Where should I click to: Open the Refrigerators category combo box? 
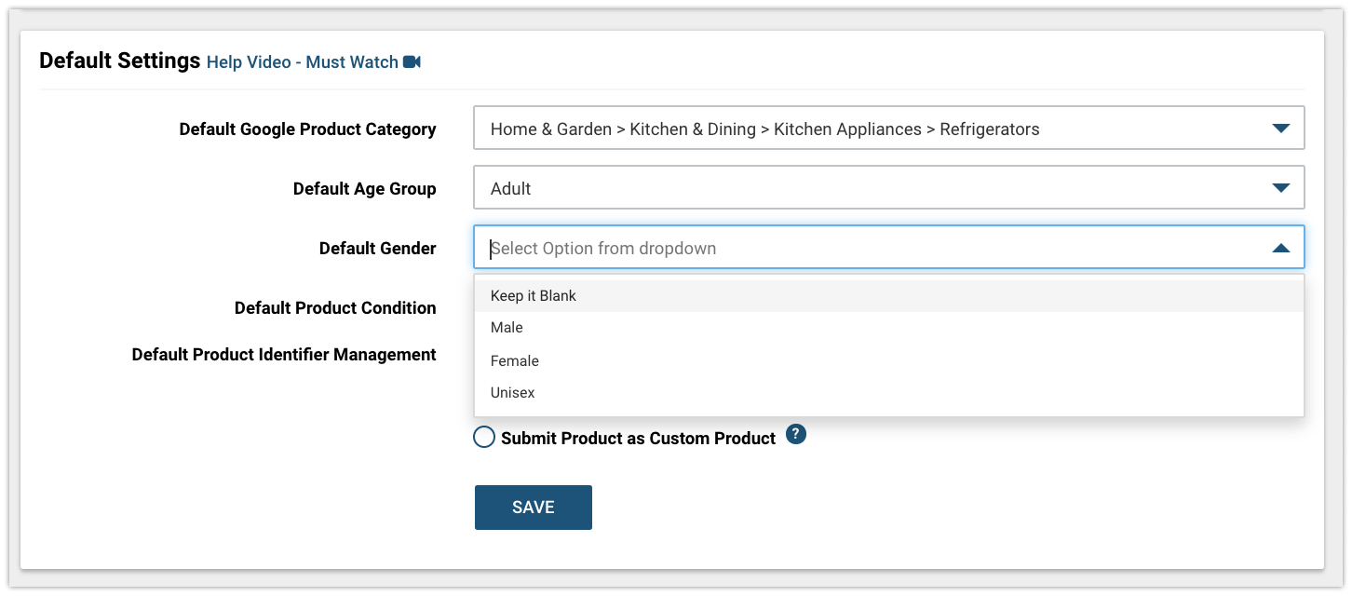tap(888, 129)
